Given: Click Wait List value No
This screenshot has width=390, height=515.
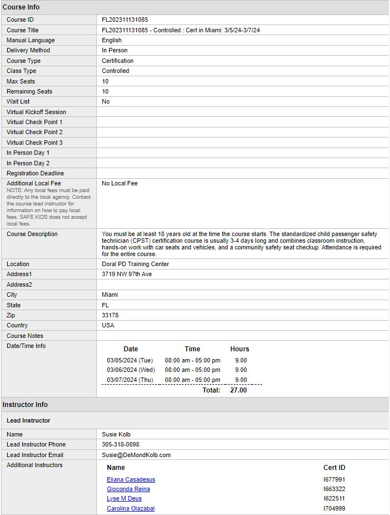Looking at the screenshot, I should pyautogui.click(x=105, y=101).
